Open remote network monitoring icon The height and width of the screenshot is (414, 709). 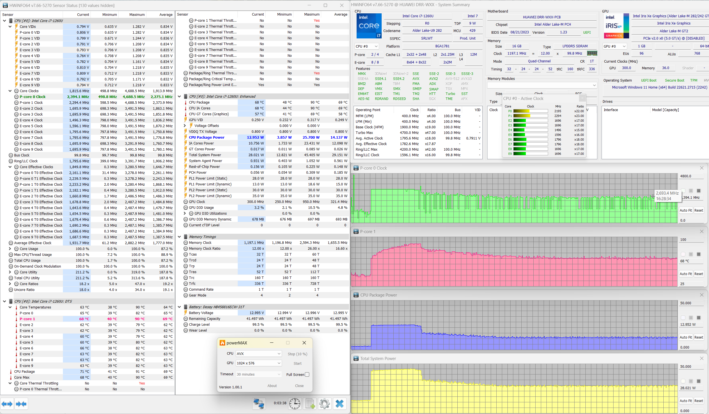259,404
